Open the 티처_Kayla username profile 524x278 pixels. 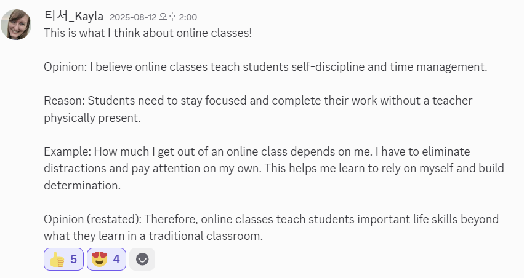coord(73,17)
